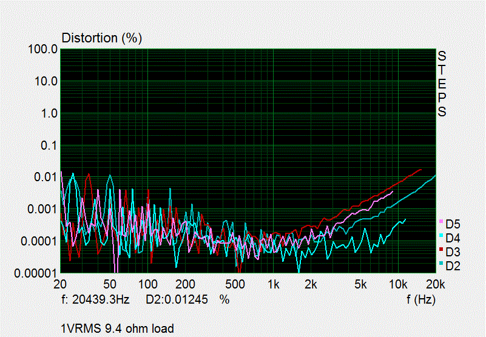The height and width of the screenshot is (337, 486).
Task: Click the 'f: 20439.3Hz' cursor readout
Action: pos(95,299)
